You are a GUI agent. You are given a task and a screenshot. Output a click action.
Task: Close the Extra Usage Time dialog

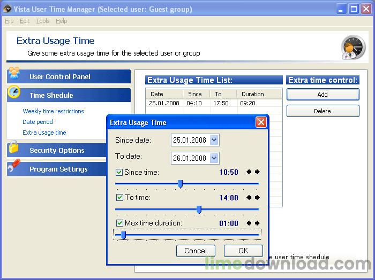coord(261,122)
